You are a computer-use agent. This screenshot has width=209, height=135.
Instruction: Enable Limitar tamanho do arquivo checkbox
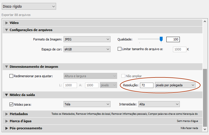(120, 49)
